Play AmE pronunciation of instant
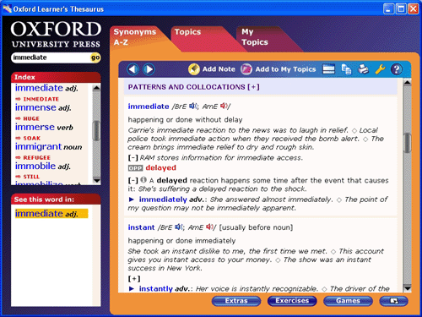The height and width of the screenshot is (317, 422). click(209, 227)
